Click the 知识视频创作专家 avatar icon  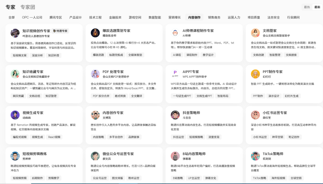(15, 33)
